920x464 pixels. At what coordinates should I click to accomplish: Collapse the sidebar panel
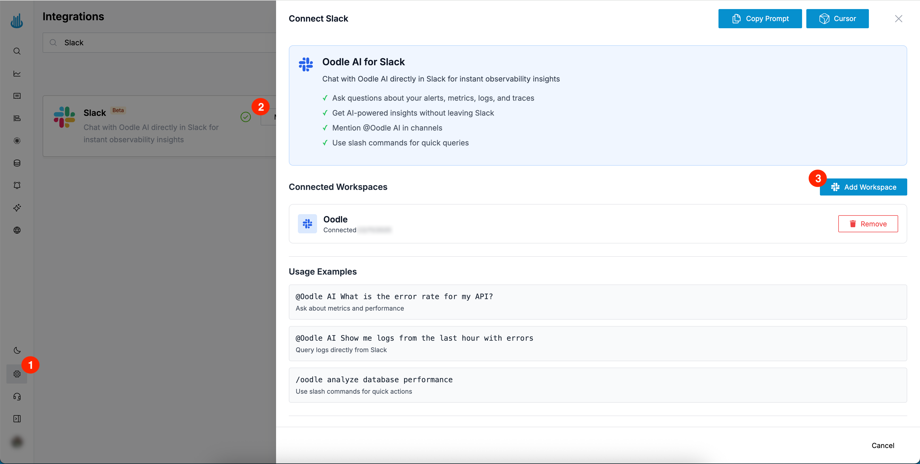tap(17, 419)
